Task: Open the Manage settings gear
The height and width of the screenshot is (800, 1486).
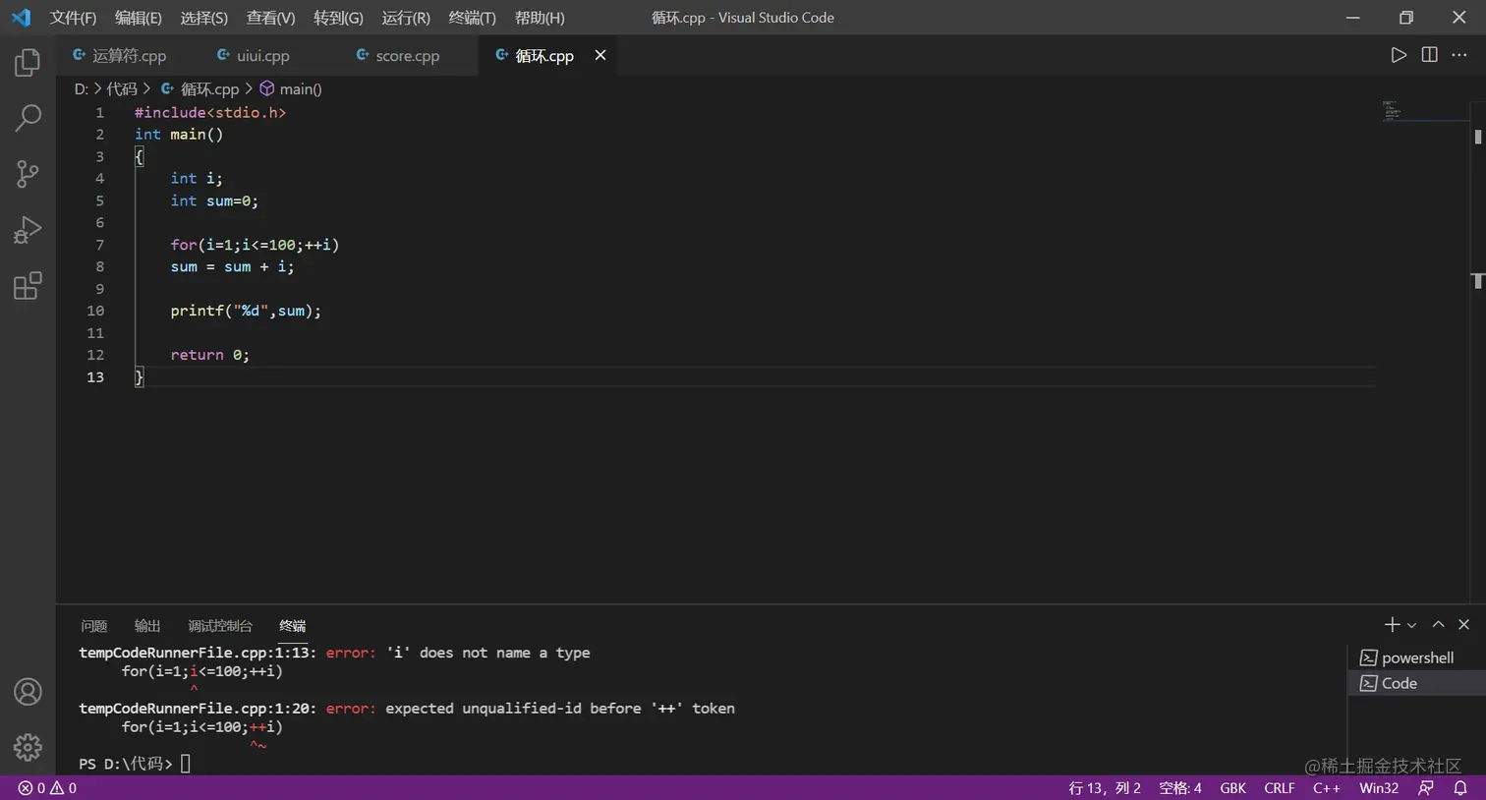Action: pyautogui.click(x=28, y=747)
